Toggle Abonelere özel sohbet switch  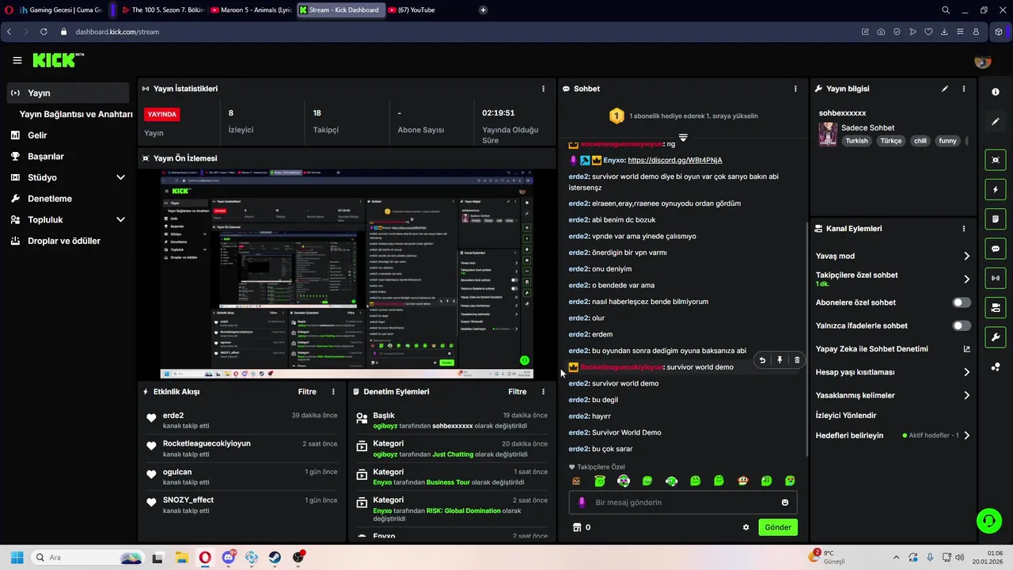click(x=962, y=302)
